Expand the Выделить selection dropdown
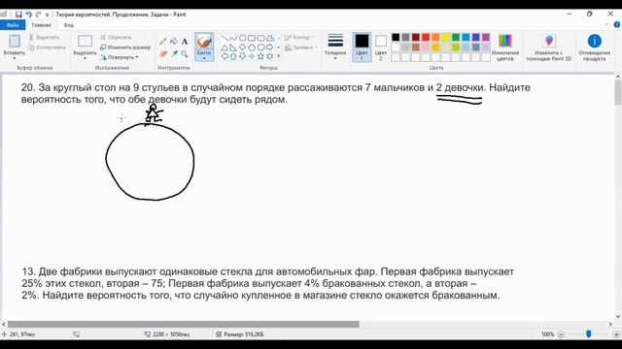Viewport: 622px width, 349px height. (85, 58)
